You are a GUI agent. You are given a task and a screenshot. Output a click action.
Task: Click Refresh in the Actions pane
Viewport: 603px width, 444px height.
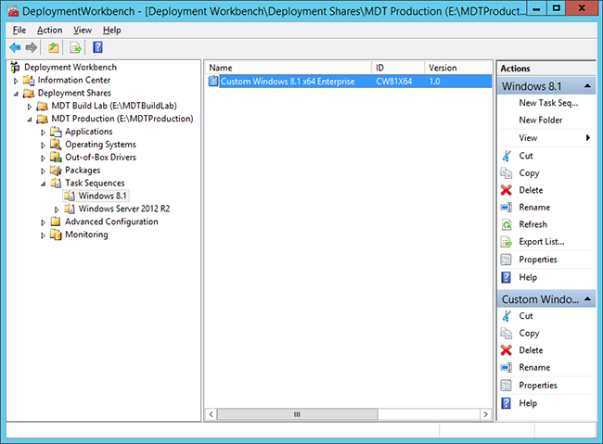532,224
